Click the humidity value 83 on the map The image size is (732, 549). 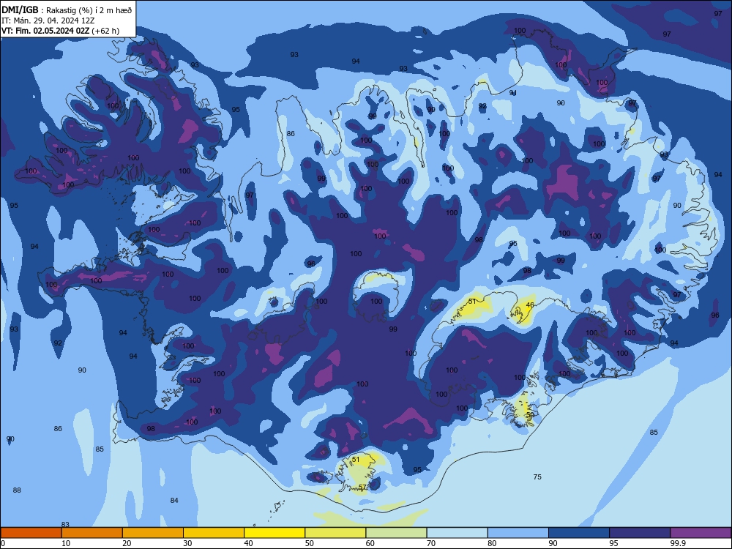65,525
